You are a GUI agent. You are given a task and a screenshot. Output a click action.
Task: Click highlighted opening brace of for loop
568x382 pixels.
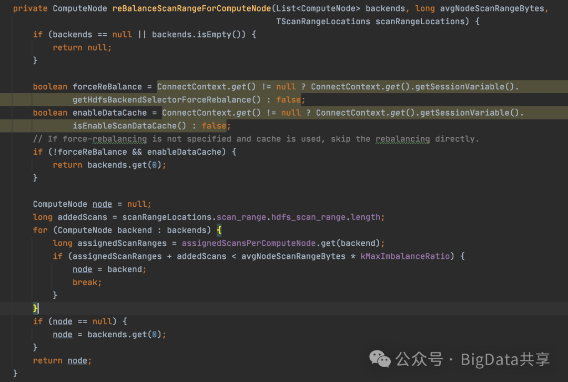pos(219,230)
